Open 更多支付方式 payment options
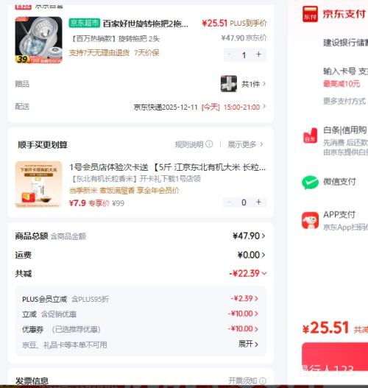Viewport: 368px width, 388px height. coord(344,101)
